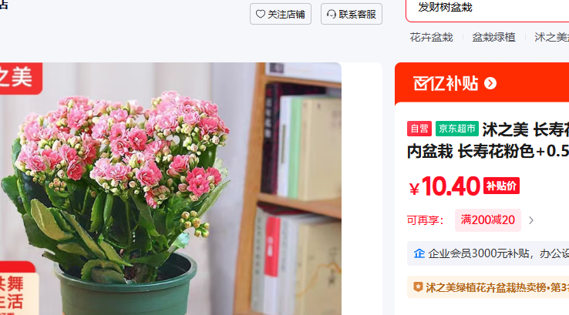Click the orange shield ranking badge icon
This screenshot has width=569, height=315.
(x=418, y=287)
